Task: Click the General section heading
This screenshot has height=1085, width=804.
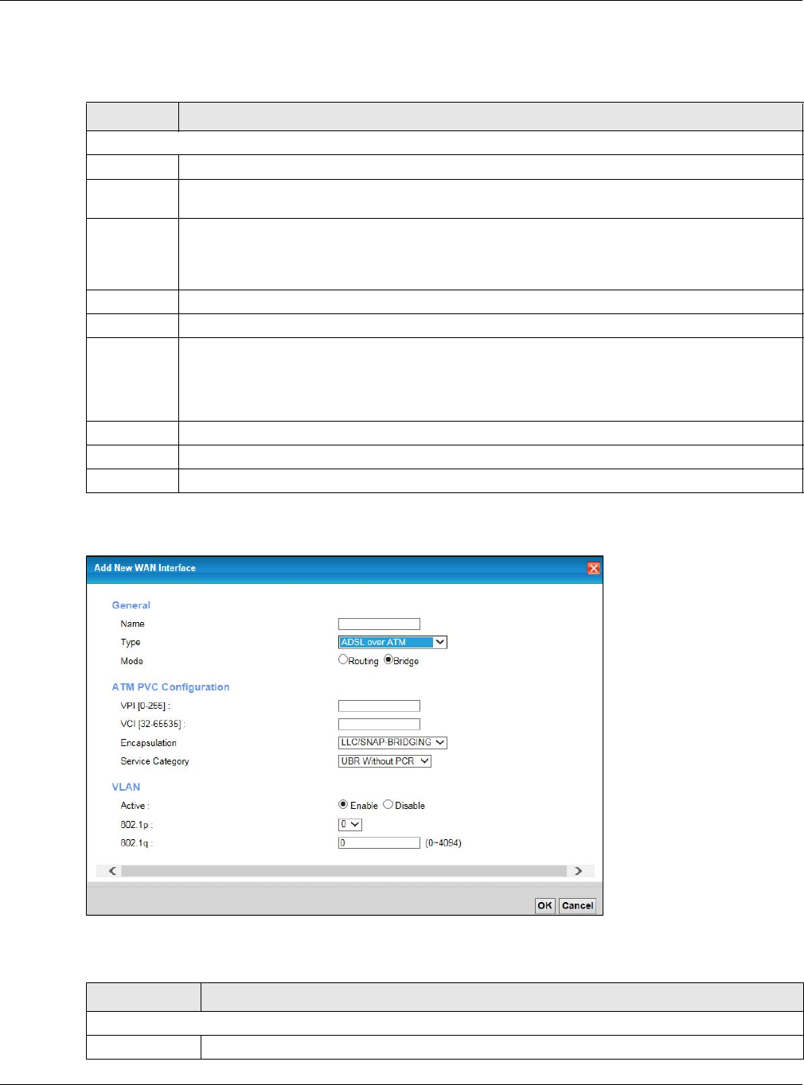Action: pos(131,605)
